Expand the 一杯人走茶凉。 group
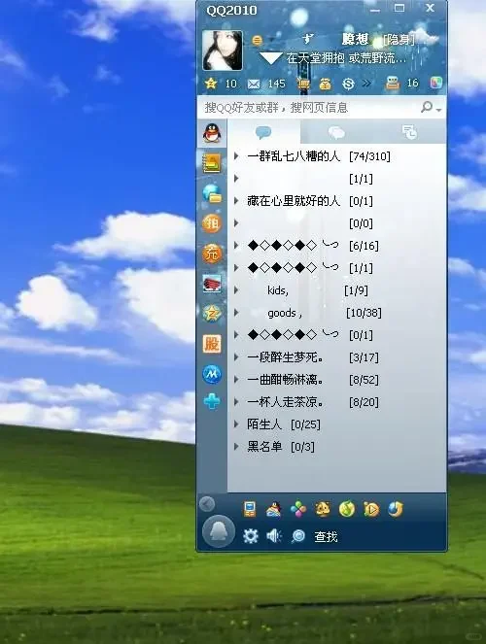This screenshot has width=486, height=644. coord(236,402)
